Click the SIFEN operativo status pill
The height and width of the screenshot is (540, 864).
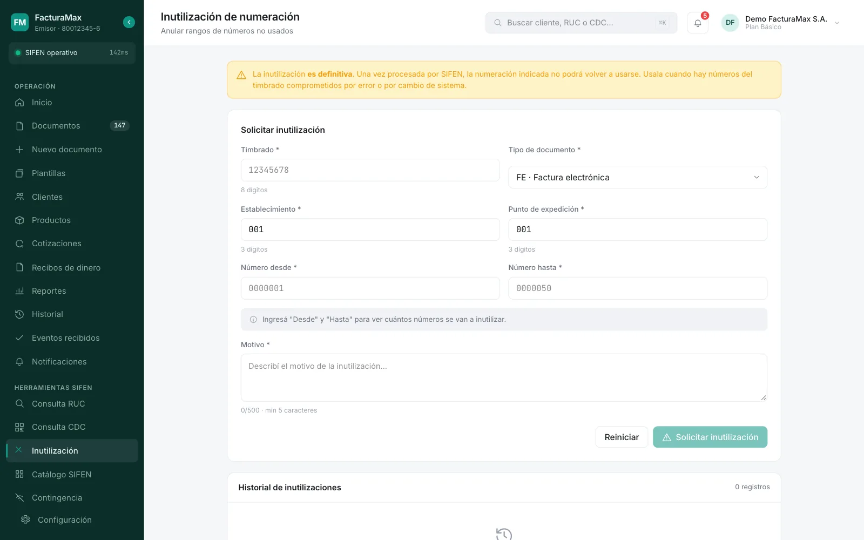click(72, 53)
